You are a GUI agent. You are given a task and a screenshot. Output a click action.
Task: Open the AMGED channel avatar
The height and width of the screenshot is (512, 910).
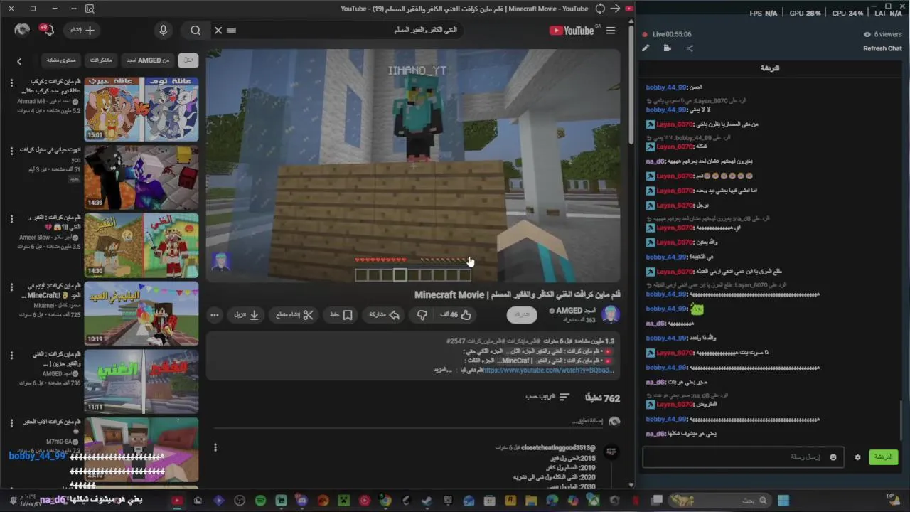click(610, 314)
